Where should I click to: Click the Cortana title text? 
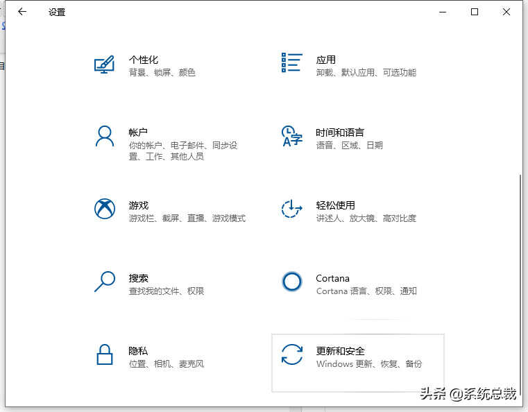(x=333, y=278)
